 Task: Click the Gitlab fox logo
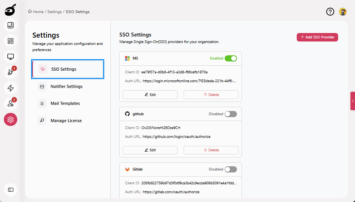point(127,169)
